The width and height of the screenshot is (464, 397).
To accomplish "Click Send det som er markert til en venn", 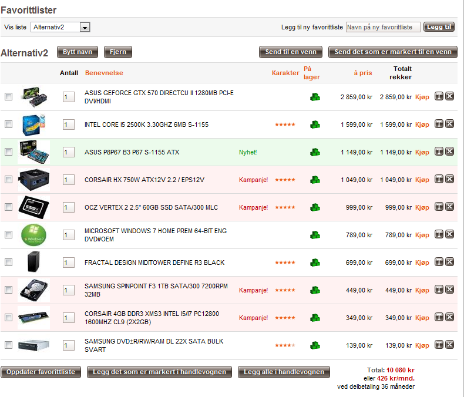I will (393, 52).
